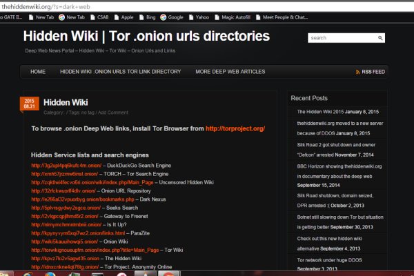Open the Hidden Wiki post title
The image size is (414, 276).
(x=66, y=103)
